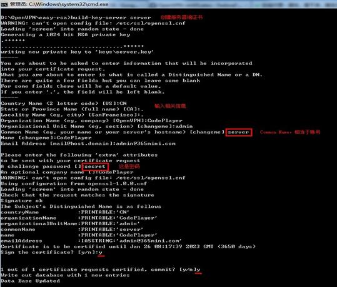Click the certificate expiry 'Jan 26 08:17:39 2023' line
This screenshot has height=287, width=337.
click(128, 246)
